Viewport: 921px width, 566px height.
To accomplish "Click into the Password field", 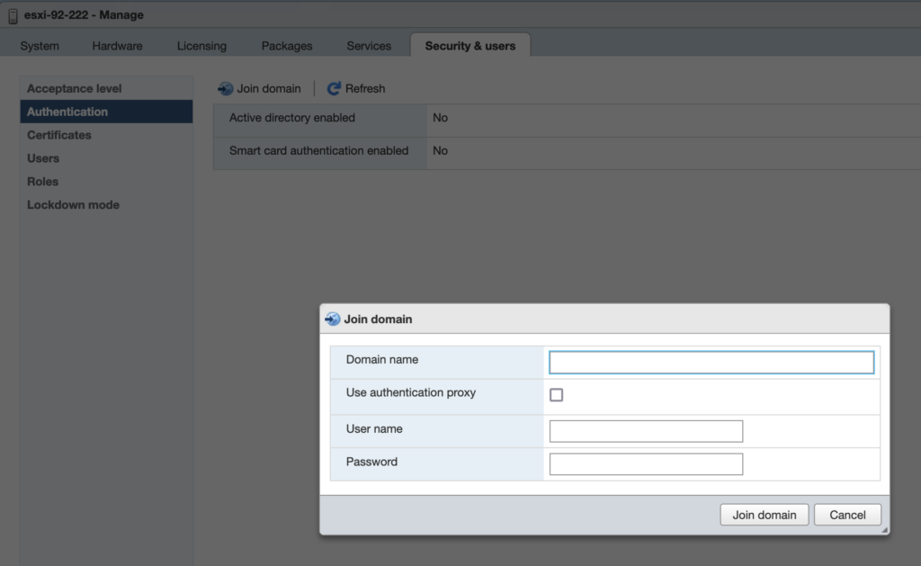I will tap(646, 464).
